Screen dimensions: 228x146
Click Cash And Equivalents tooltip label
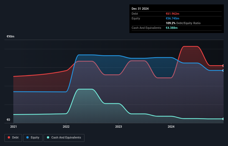click(146, 28)
